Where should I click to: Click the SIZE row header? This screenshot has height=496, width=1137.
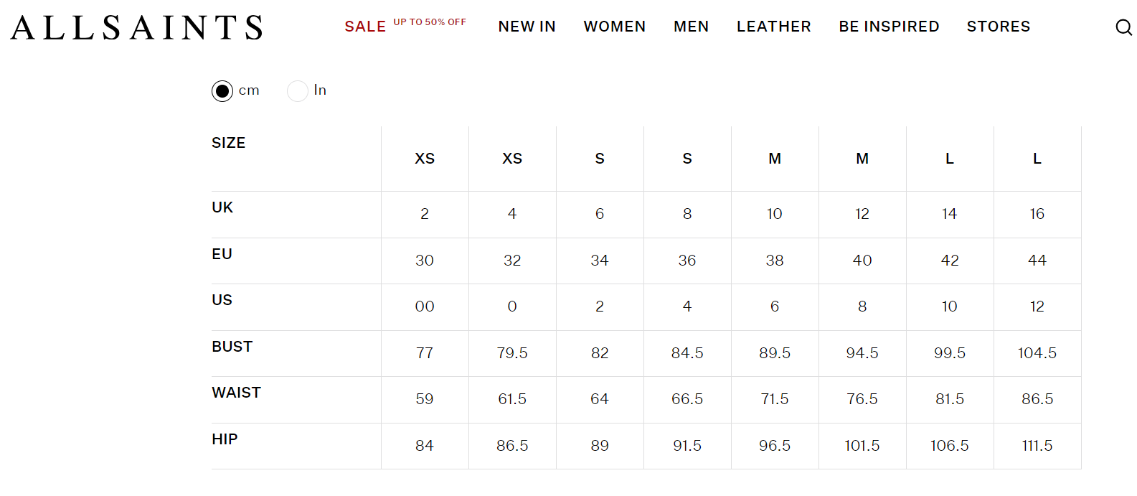(x=229, y=143)
